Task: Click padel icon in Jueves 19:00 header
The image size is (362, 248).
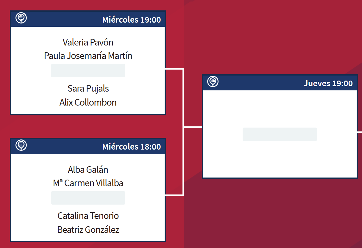Action: point(213,81)
